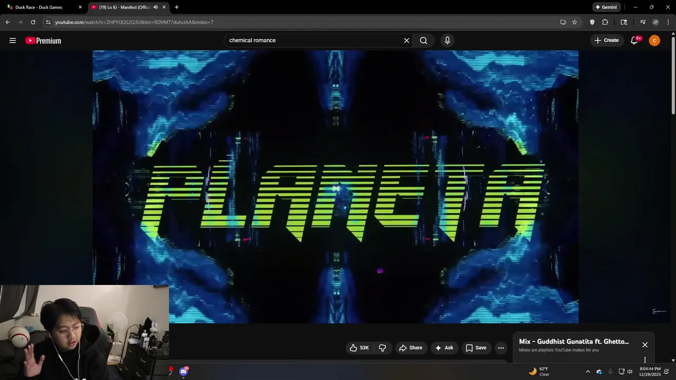Open the Extensions puzzle menu
This screenshot has width=676, height=380.
[605, 22]
